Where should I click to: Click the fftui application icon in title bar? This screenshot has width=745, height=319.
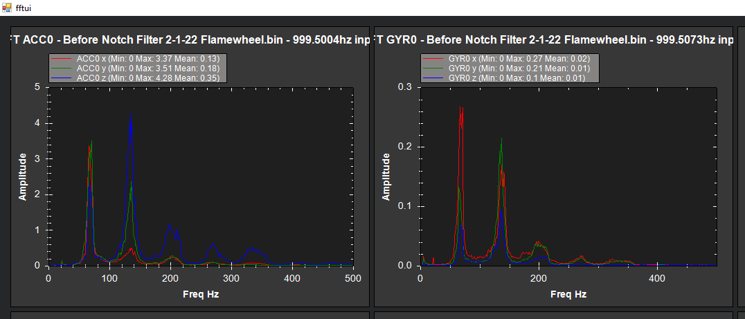[x=7, y=8]
